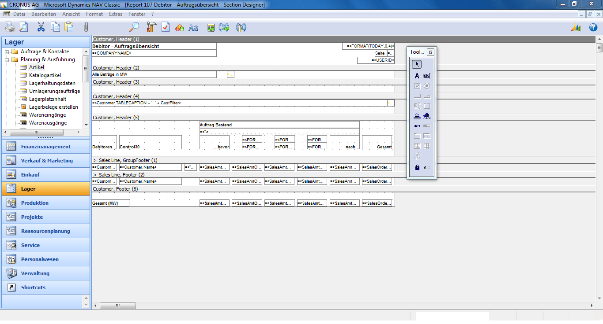Expand the Aufträge & Kontakte folder
The image size is (603, 324).
pyautogui.click(x=7, y=52)
